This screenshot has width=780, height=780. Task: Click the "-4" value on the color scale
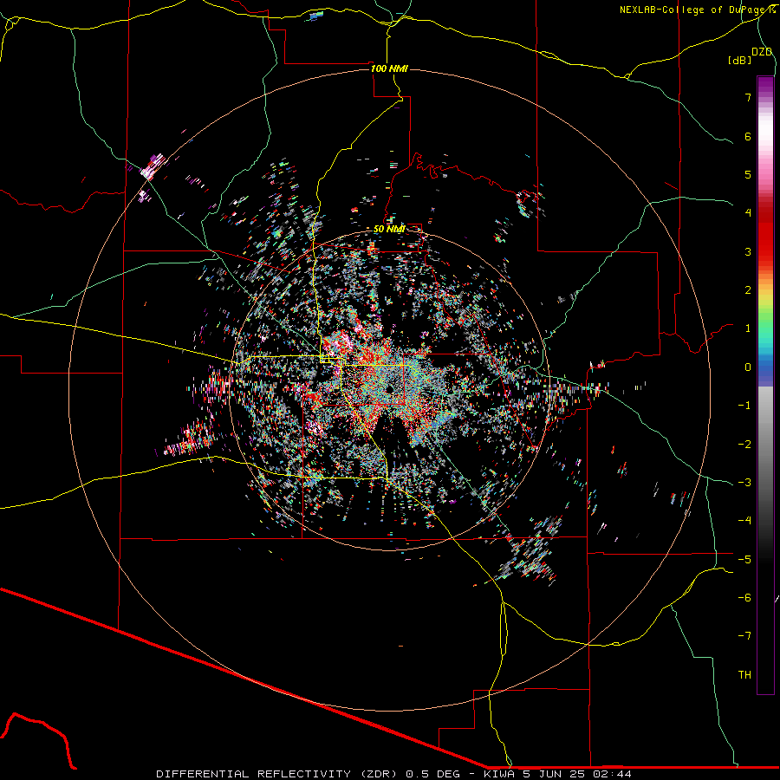[x=744, y=521]
